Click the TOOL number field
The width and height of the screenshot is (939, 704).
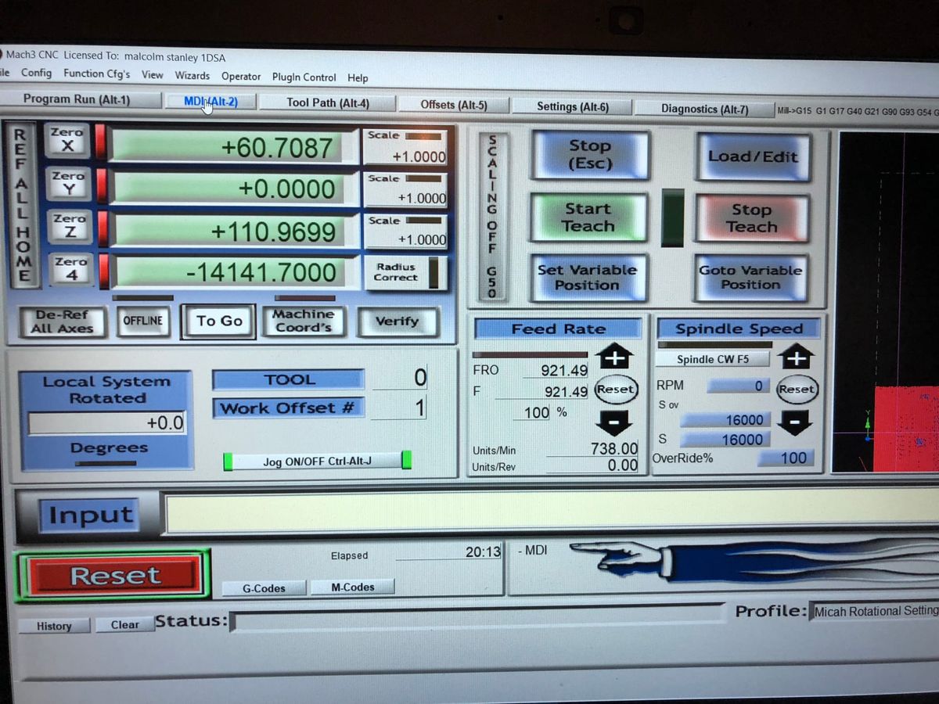[x=399, y=379]
